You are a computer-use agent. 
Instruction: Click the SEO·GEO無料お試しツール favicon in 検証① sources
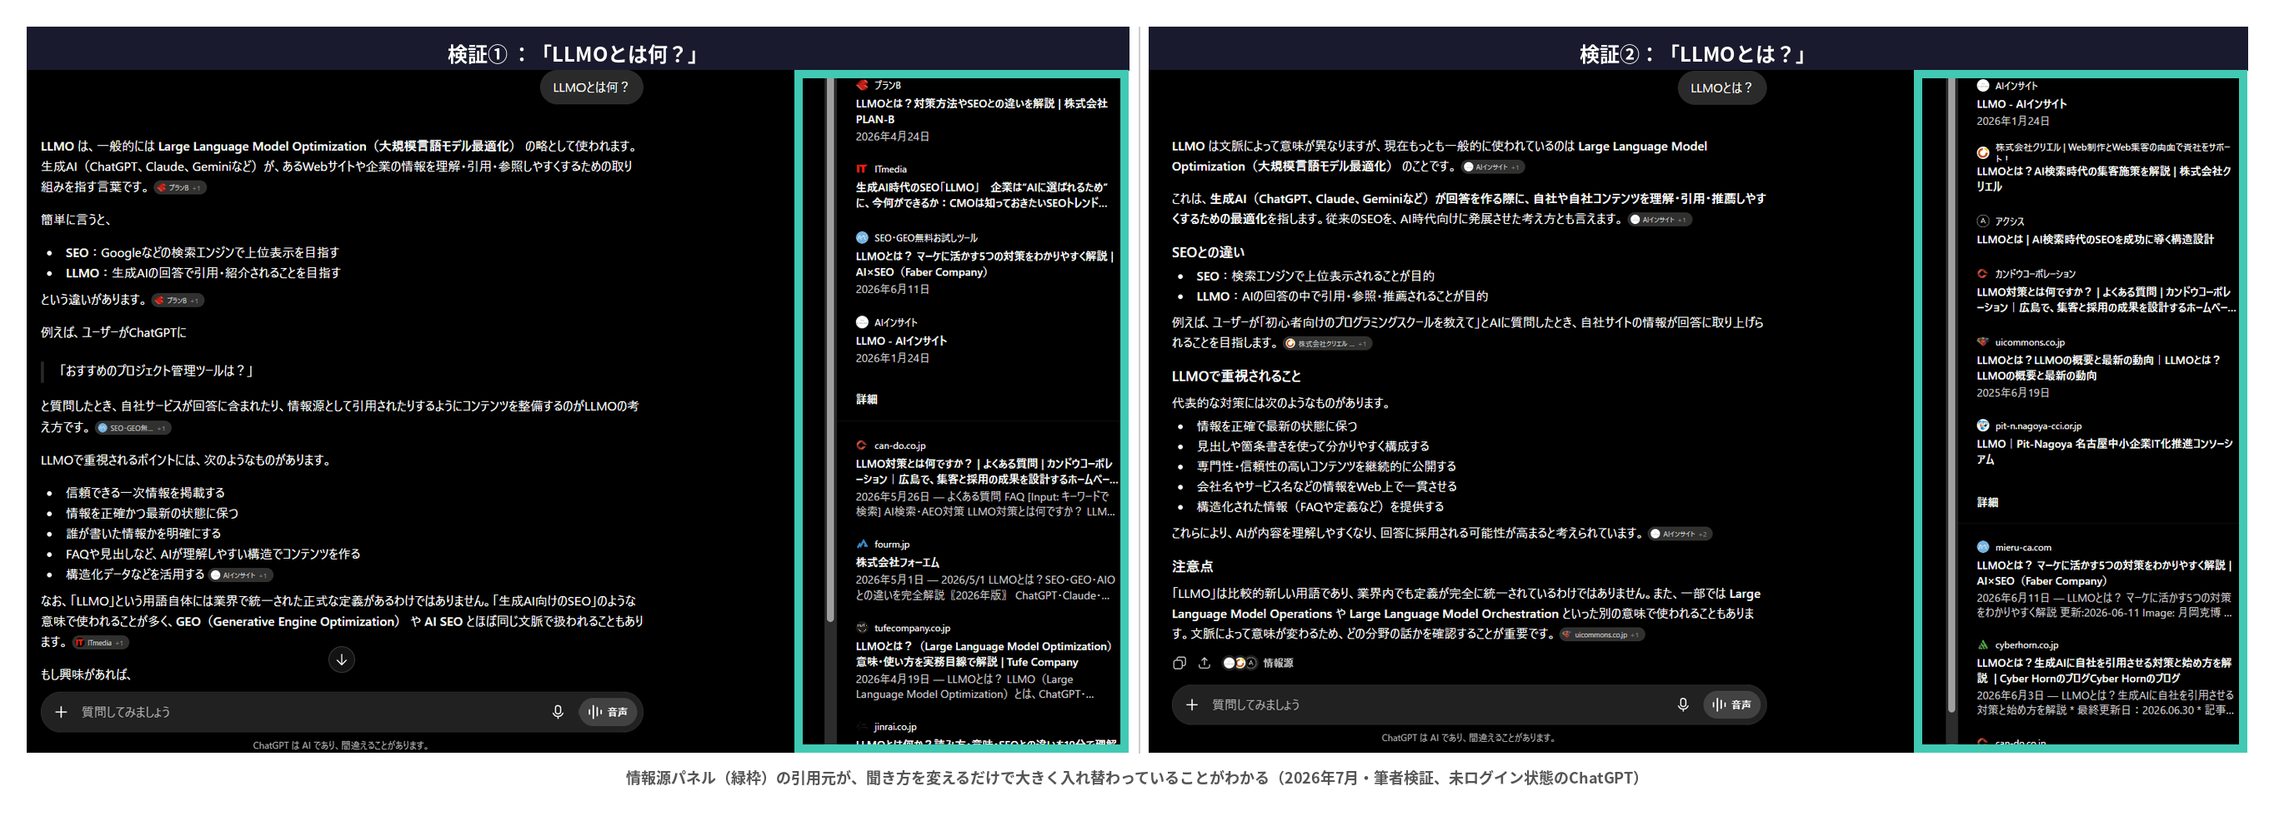tap(862, 238)
